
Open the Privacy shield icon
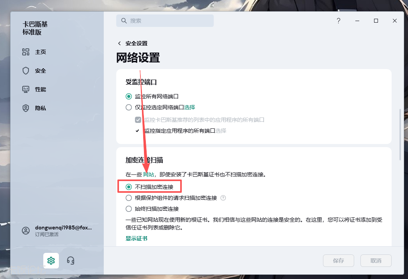[26, 108]
